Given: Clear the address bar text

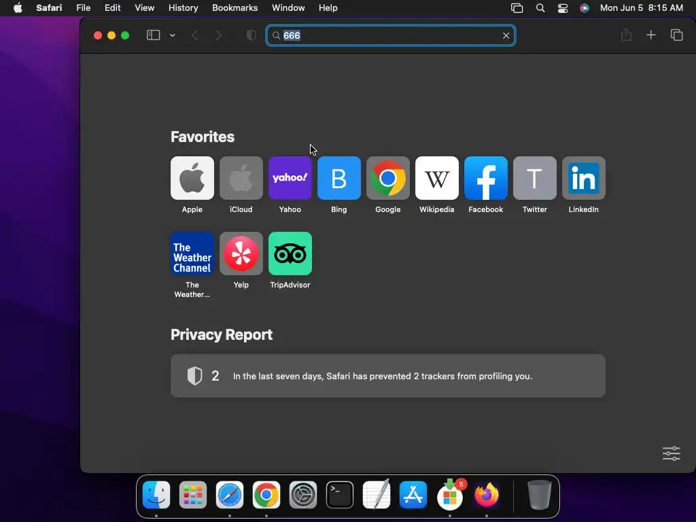Looking at the screenshot, I should pyautogui.click(x=506, y=35).
